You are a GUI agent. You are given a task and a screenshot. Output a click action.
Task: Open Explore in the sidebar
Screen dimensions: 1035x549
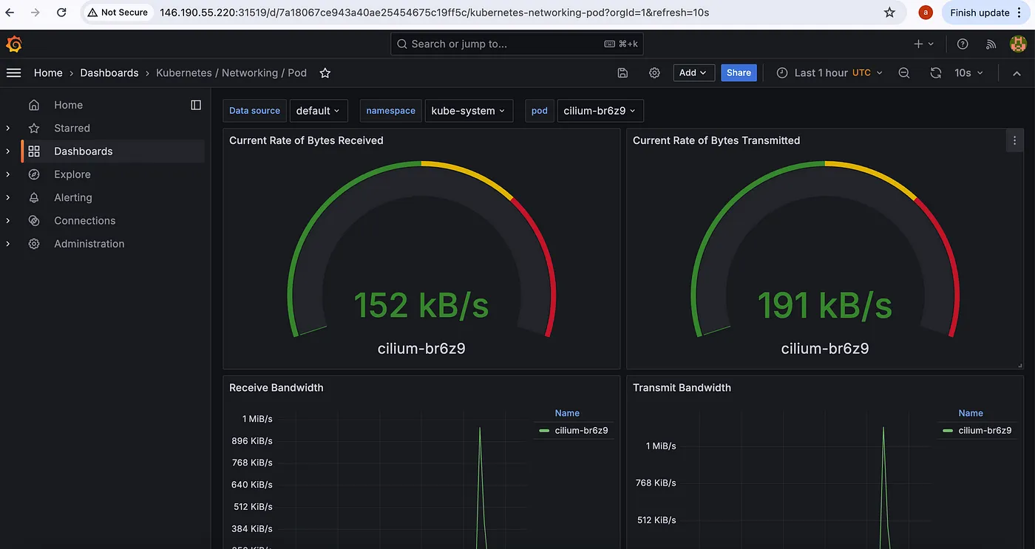72,174
